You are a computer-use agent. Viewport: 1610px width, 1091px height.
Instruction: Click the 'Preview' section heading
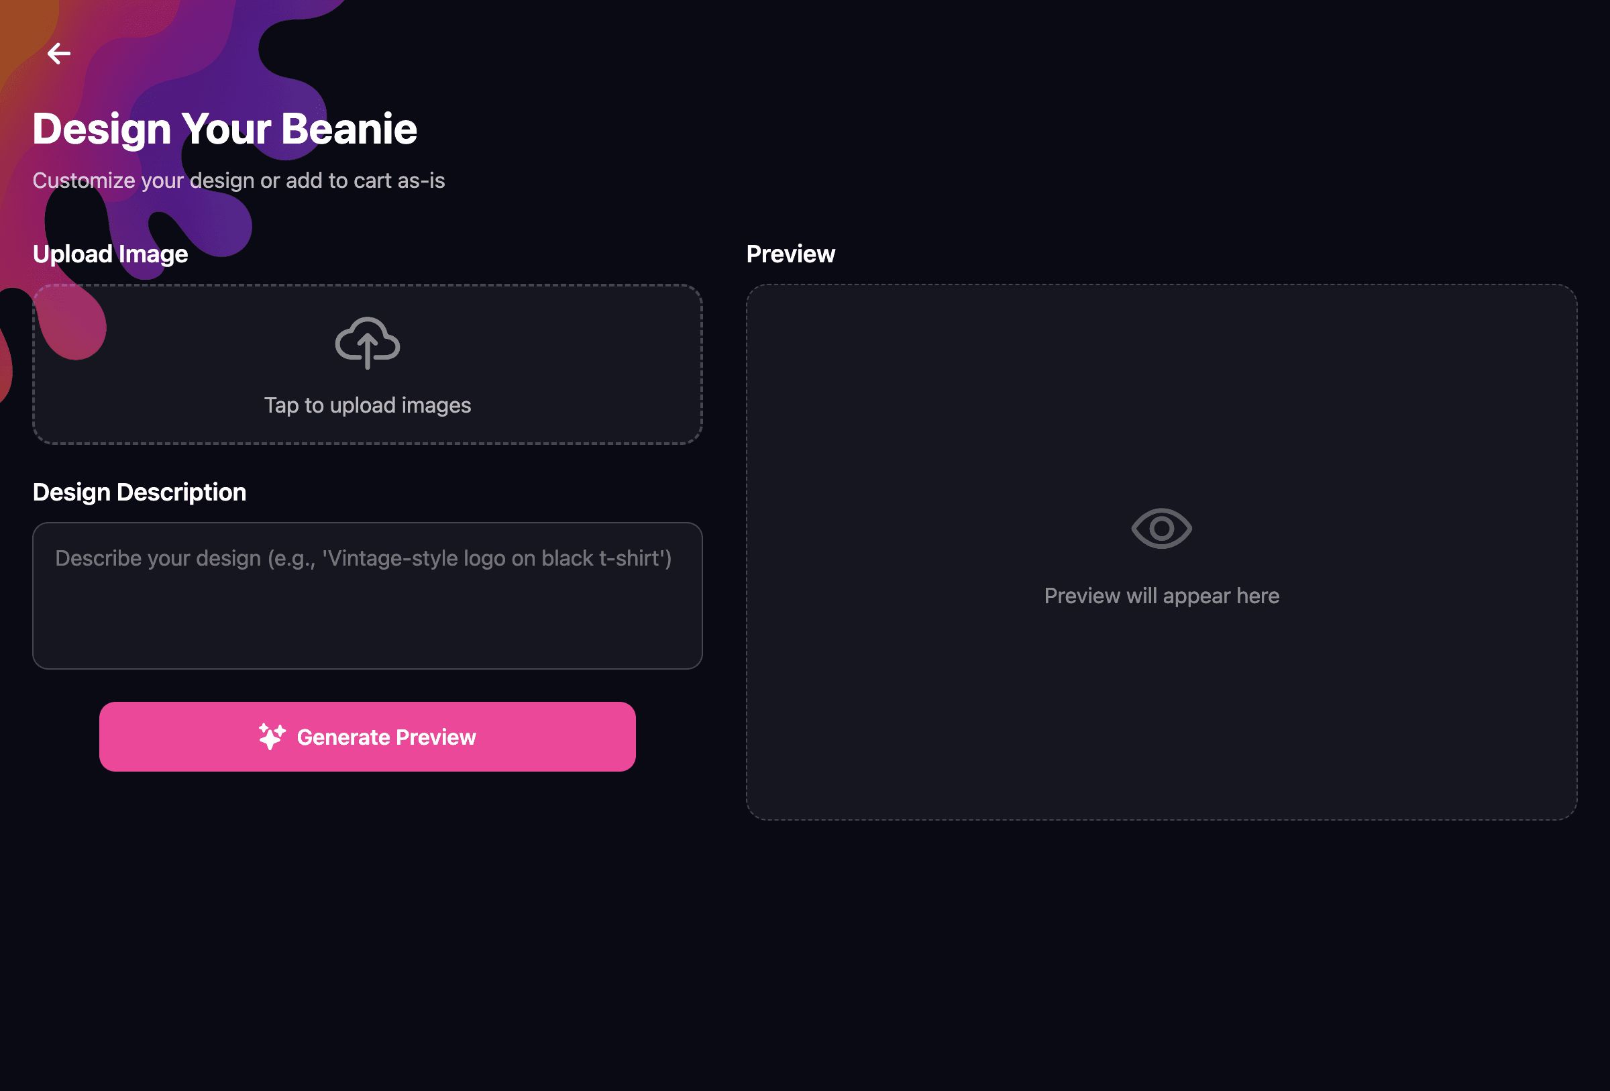pos(790,254)
